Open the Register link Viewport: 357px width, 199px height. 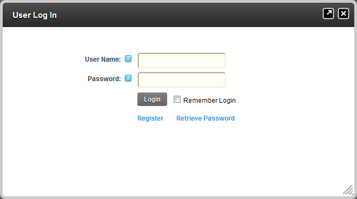pos(150,118)
